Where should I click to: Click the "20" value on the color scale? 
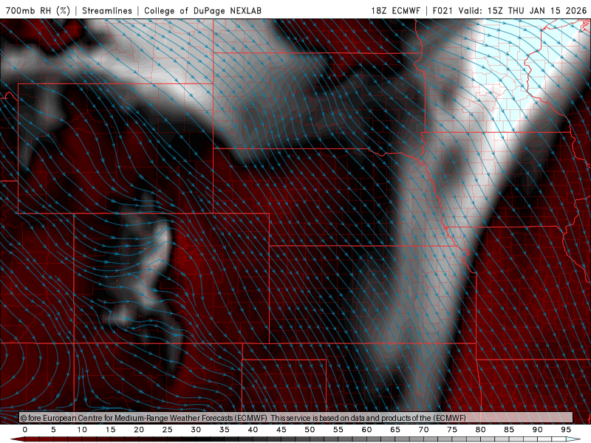(139, 430)
